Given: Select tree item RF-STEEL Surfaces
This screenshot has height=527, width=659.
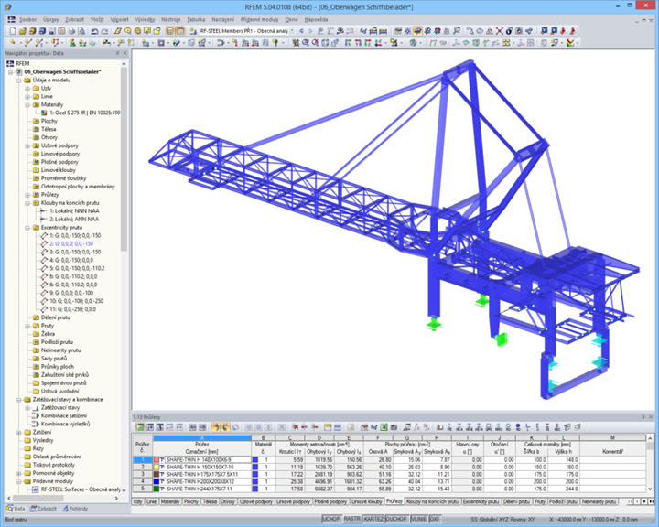Looking at the screenshot, I should coord(81,489).
